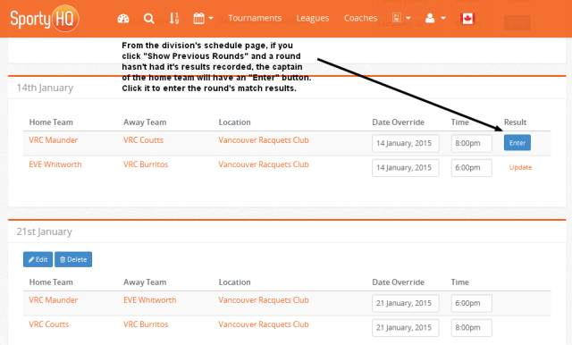Edit the 8:00pm time on 14 January
Viewport: 572px width, 345px height.
click(x=471, y=143)
